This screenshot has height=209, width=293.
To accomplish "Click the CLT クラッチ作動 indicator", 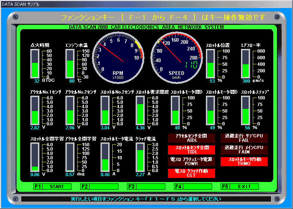I will (192, 173).
